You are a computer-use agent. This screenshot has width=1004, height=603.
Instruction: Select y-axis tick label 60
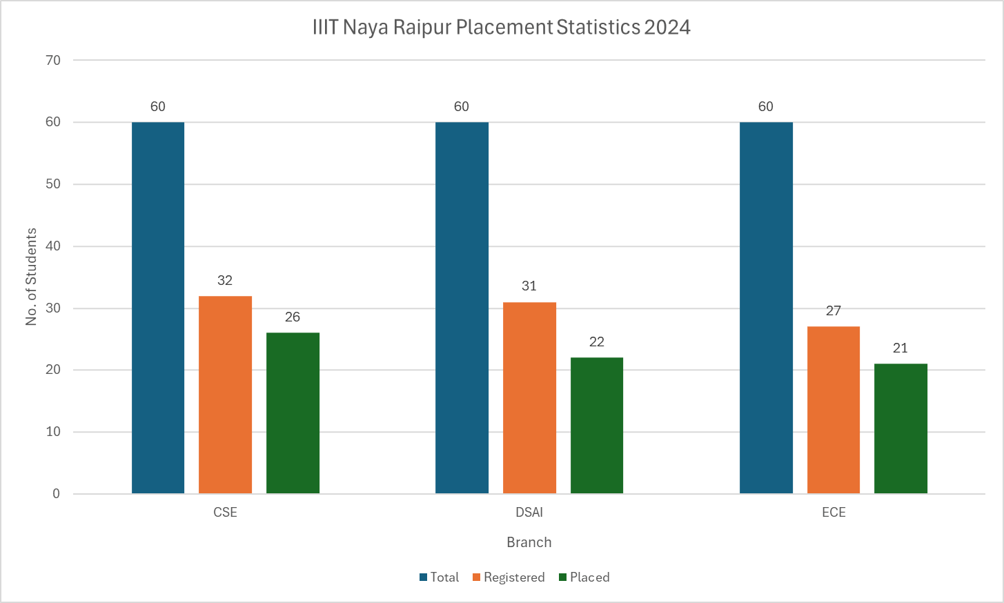[53, 122]
